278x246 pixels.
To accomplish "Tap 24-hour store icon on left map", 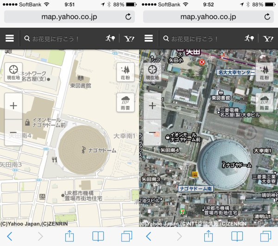I will [42, 196].
